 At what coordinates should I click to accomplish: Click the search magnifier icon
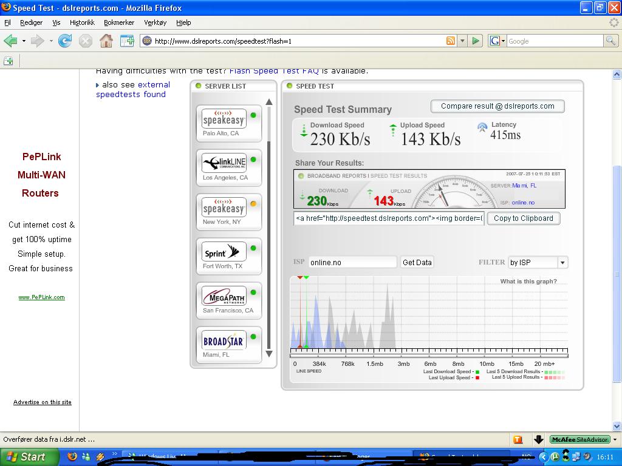coord(610,41)
